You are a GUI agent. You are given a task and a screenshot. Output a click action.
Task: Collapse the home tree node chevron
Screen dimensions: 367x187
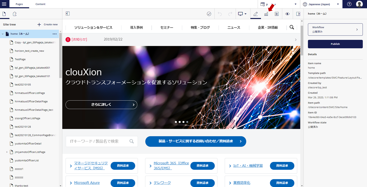(x=2, y=34)
